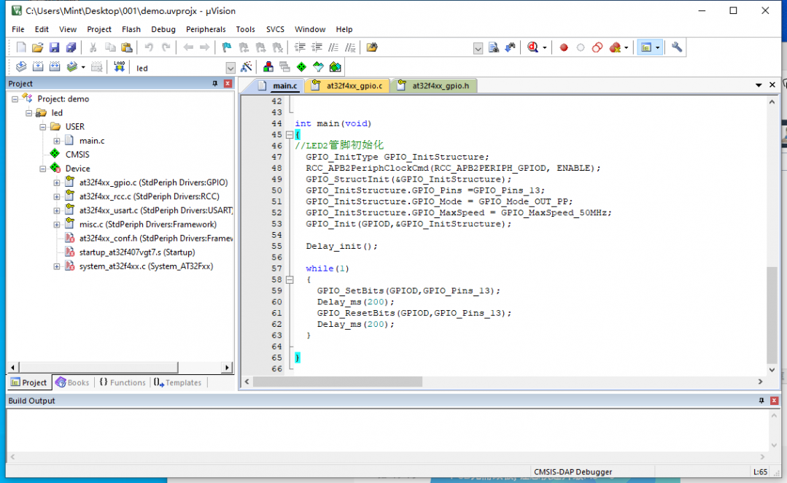Switch to the at32f4xx_gpio.h editor tab

pyautogui.click(x=434, y=86)
